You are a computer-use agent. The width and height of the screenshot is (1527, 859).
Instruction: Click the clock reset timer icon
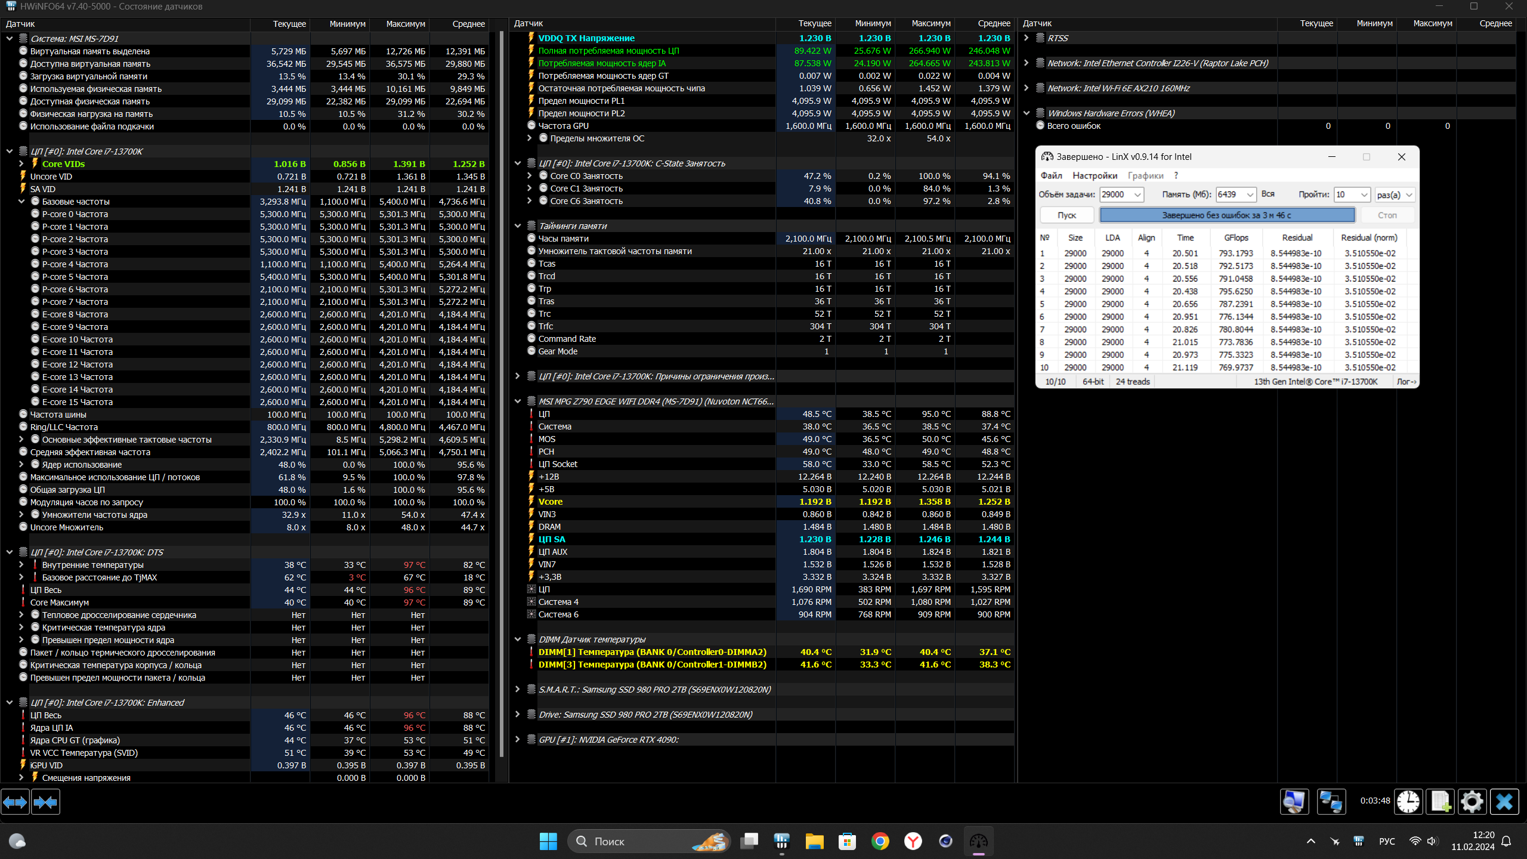point(1408,801)
